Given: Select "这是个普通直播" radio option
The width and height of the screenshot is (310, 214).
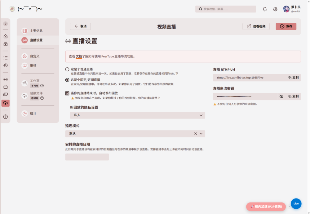Looking at the screenshot, I should 67,69.
